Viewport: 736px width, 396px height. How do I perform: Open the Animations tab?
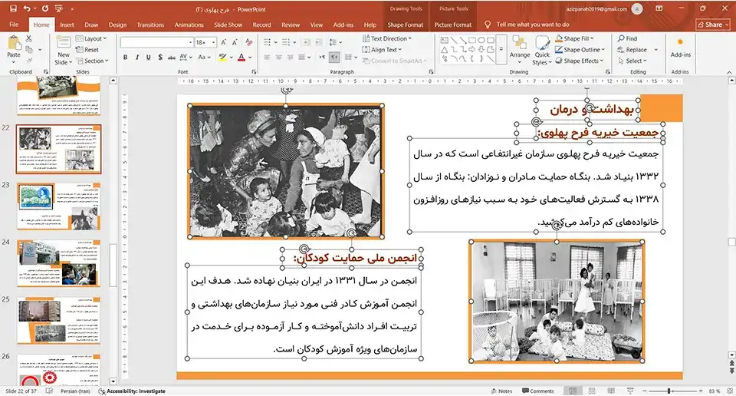(x=189, y=25)
